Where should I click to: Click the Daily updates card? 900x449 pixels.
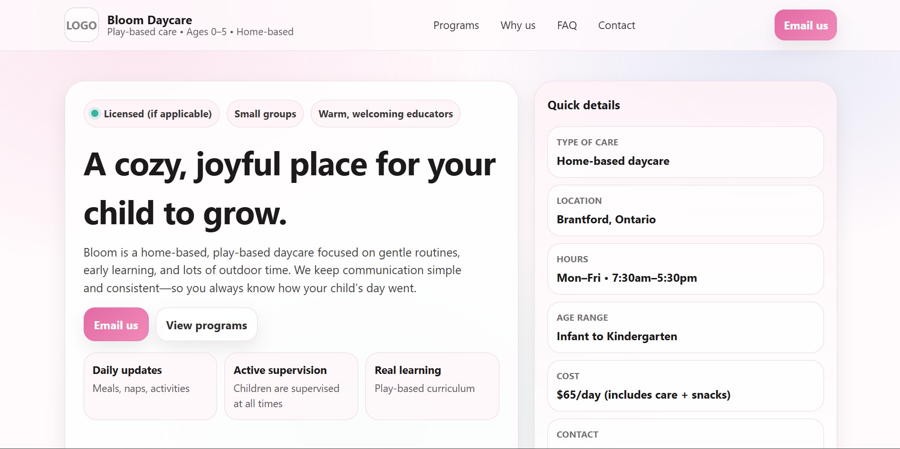click(150, 386)
